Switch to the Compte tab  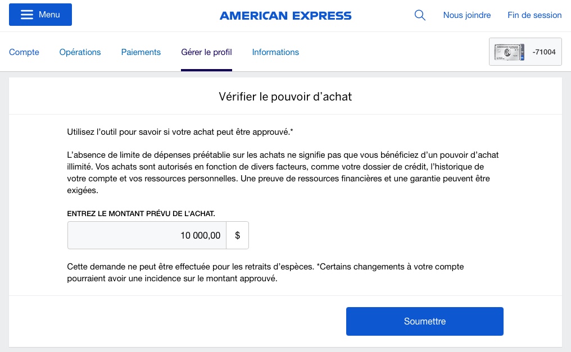[x=24, y=52]
